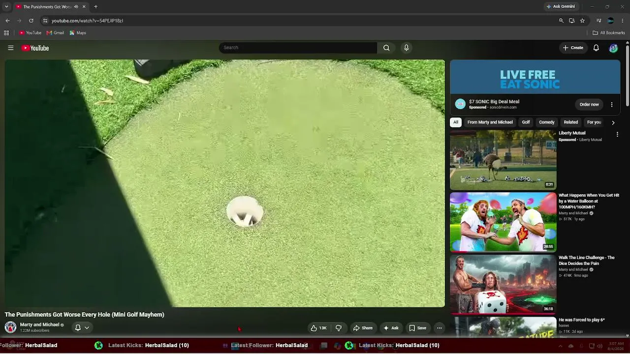The height and width of the screenshot is (354, 630).
Task: Select the Golf filter chip
Action: click(x=526, y=122)
